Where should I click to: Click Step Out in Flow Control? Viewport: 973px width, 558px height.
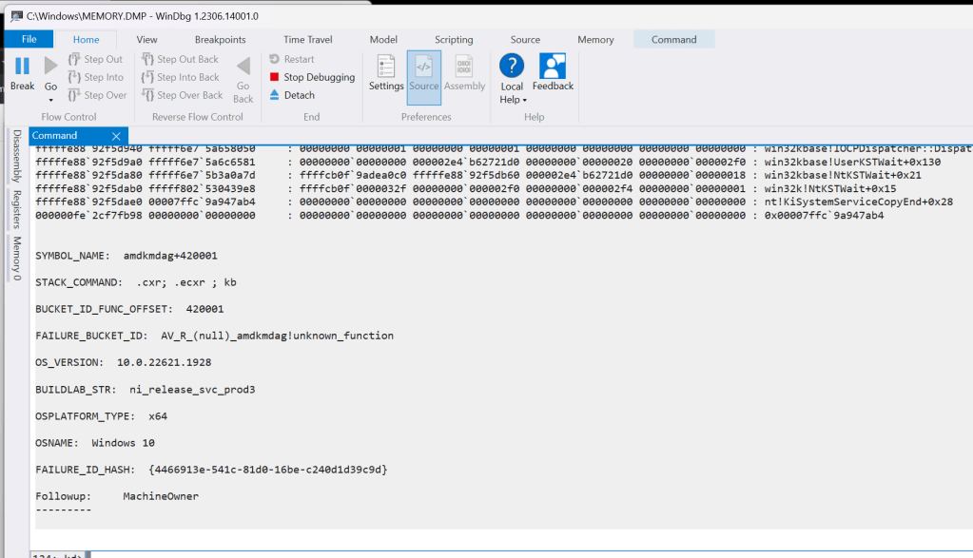(95, 59)
